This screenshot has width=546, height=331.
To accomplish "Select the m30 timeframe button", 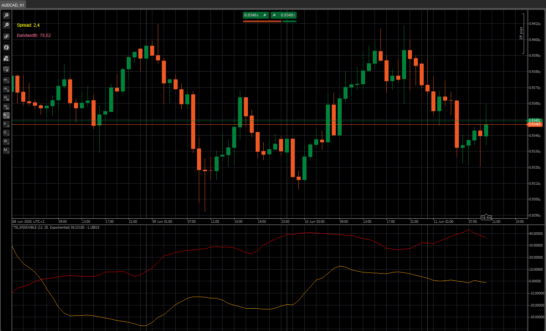I will (6, 107).
